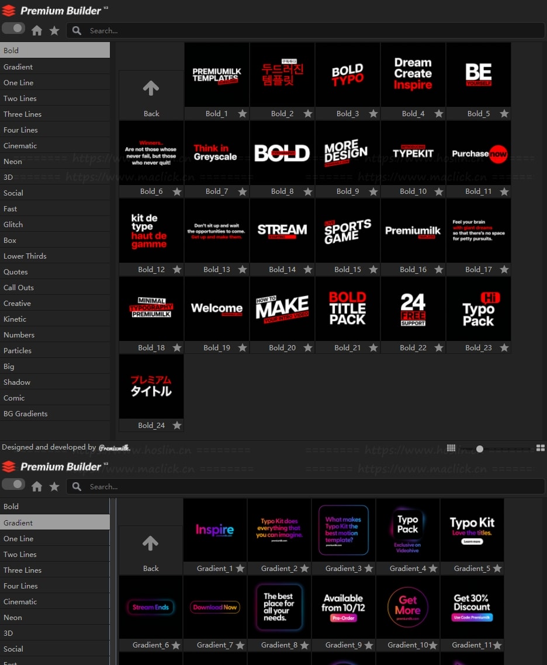The width and height of the screenshot is (547, 665).
Task: Open the Numbers category
Action: 55,335
